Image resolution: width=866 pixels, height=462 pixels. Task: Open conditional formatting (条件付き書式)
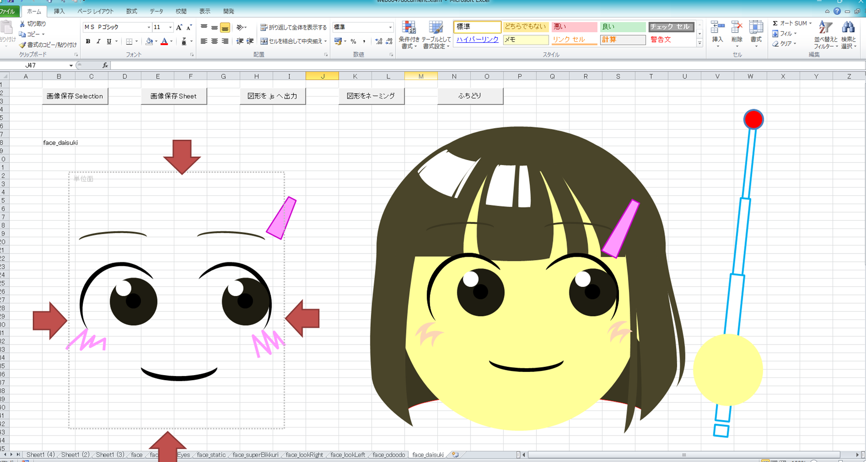pyautogui.click(x=409, y=35)
